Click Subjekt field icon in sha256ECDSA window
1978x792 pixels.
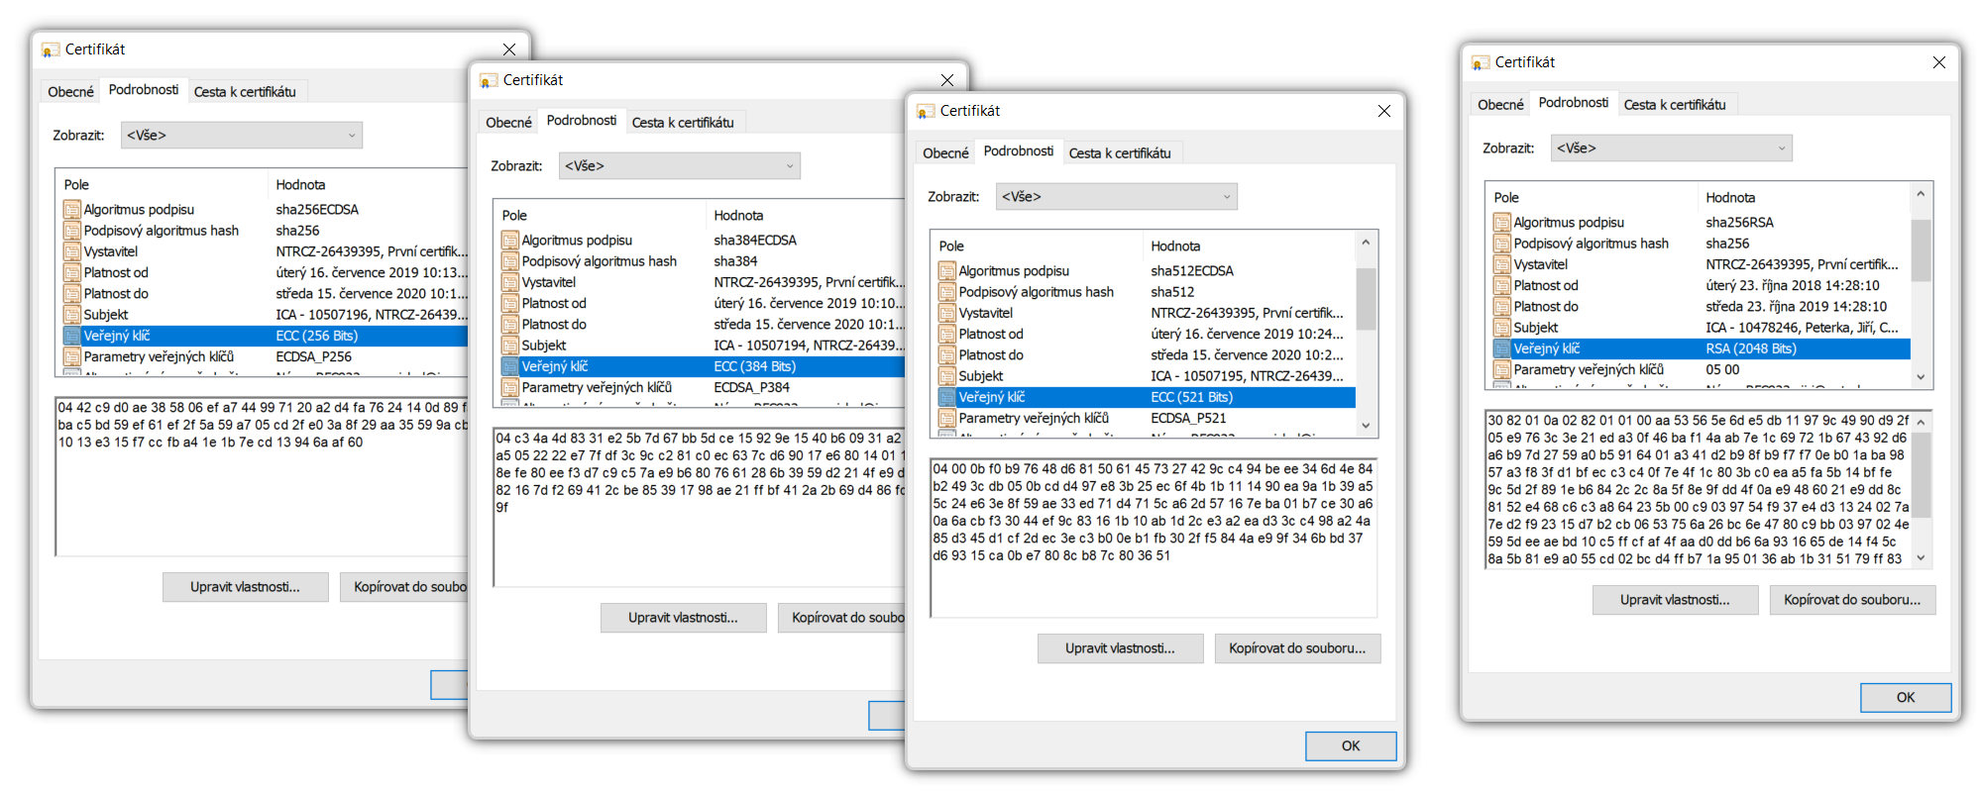point(71,314)
